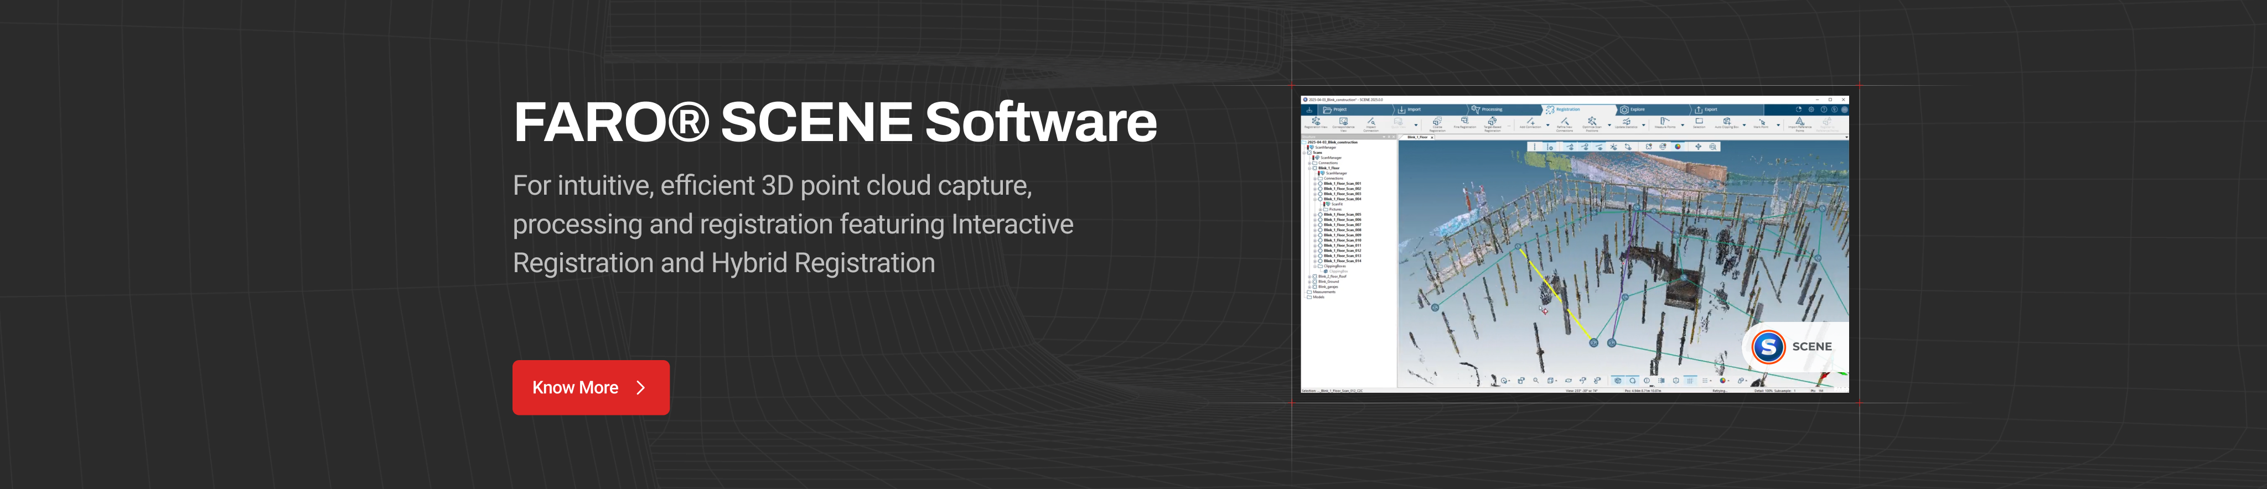Click the Registration View icon
The image size is (2267, 489).
click(x=1317, y=122)
